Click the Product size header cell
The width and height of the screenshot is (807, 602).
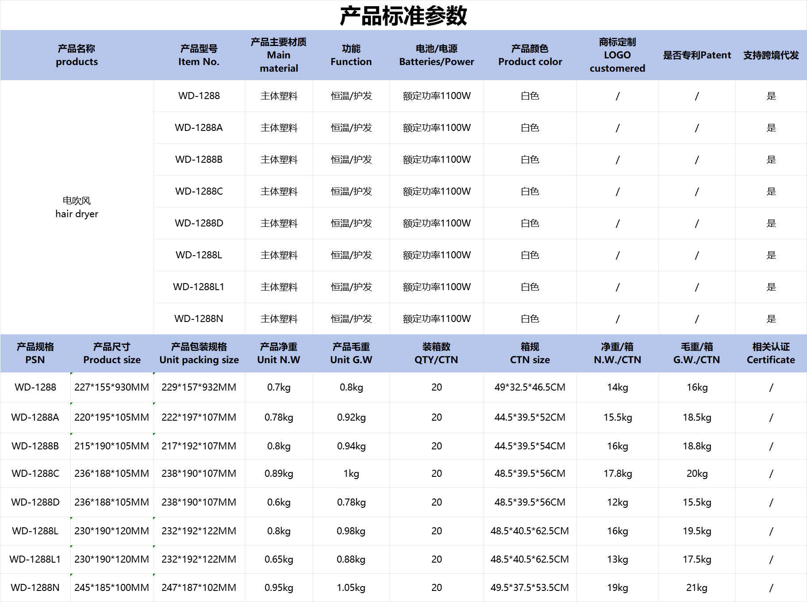pyautogui.click(x=112, y=353)
